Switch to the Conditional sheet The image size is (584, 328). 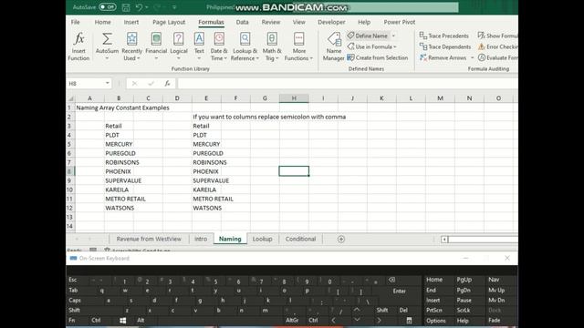[x=300, y=239]
